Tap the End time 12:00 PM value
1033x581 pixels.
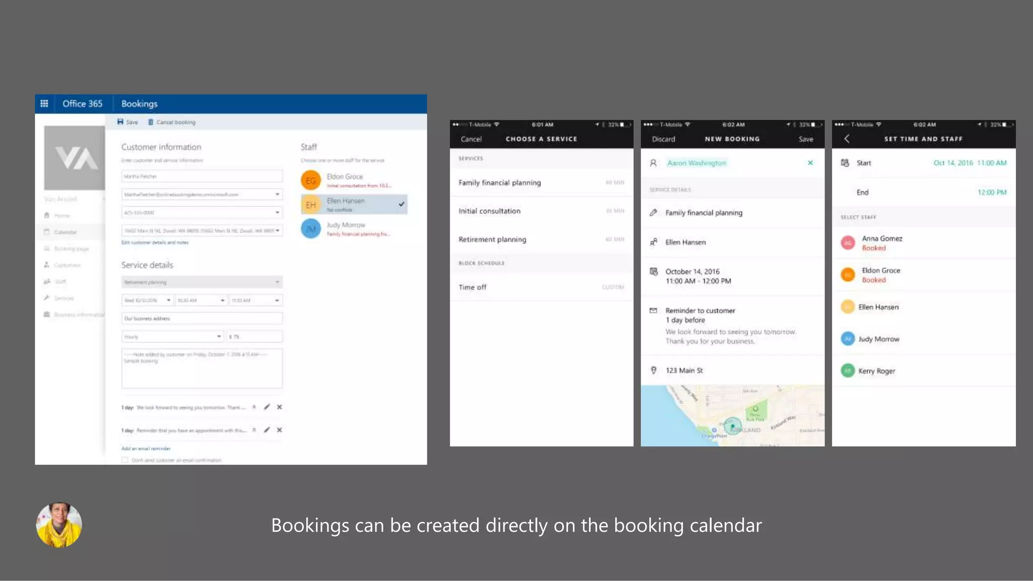coord(992,192)
